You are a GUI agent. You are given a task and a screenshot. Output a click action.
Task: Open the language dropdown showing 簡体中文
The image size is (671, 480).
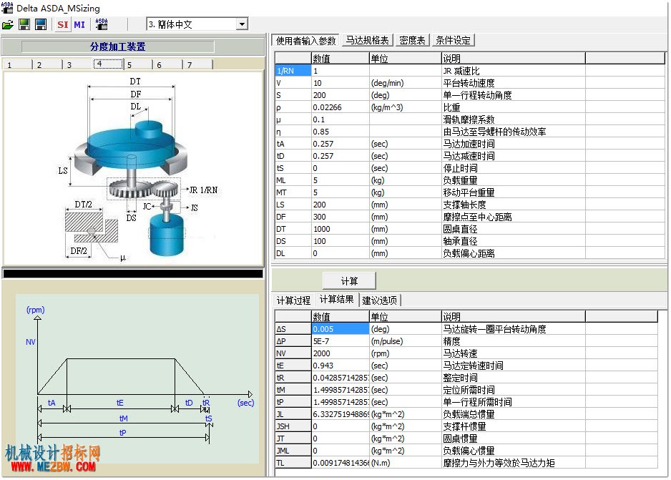pos(197,24)
